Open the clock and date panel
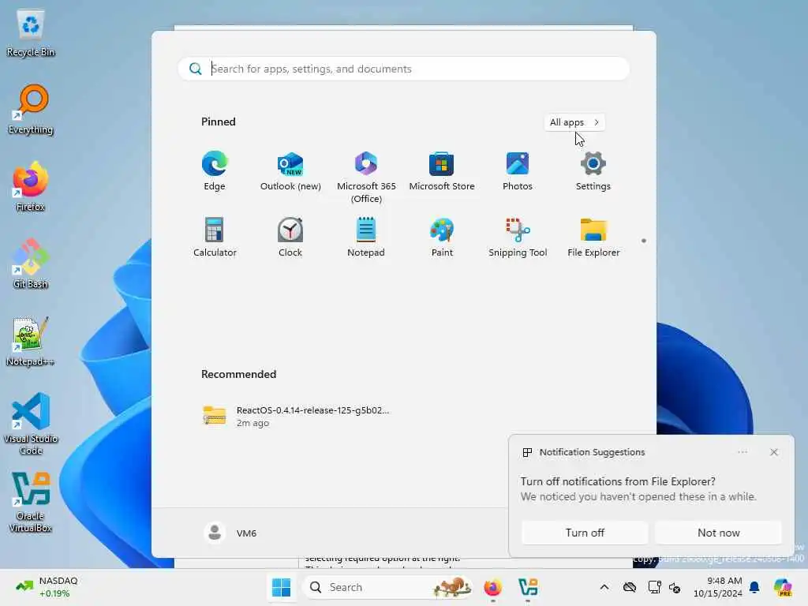Image resolution: width=808 pixels, height=606 pixels. click(x=717, y=587)
